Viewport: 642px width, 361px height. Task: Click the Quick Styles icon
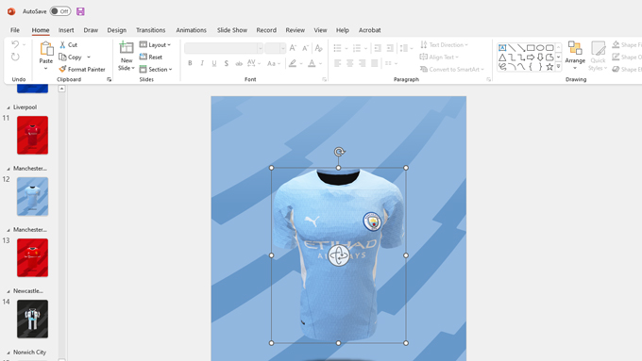[598, 48]
